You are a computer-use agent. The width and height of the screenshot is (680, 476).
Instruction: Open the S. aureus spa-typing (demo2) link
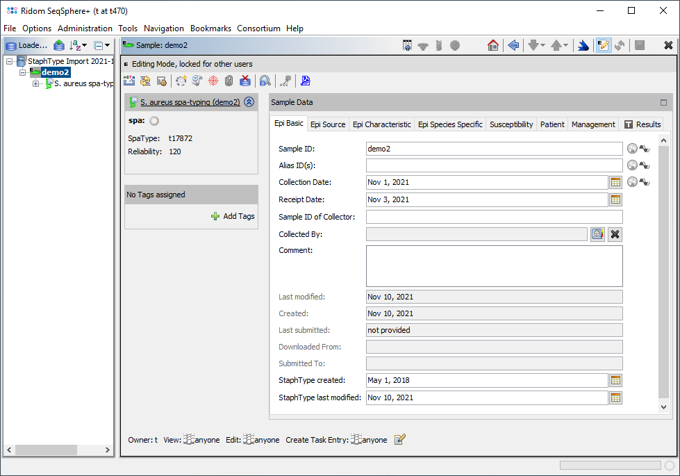click(190, 102)
